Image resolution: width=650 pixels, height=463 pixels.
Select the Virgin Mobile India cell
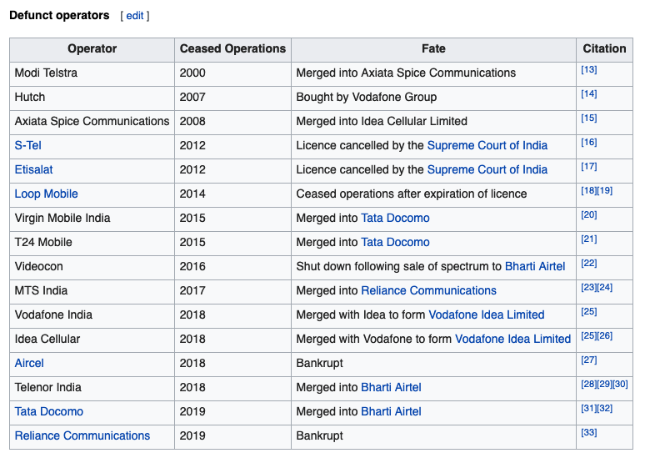(x=92, y=219)
